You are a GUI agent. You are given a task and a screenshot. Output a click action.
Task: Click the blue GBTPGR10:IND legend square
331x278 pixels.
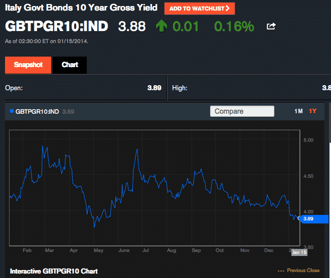pyautogui.click(x=12, y=111)
